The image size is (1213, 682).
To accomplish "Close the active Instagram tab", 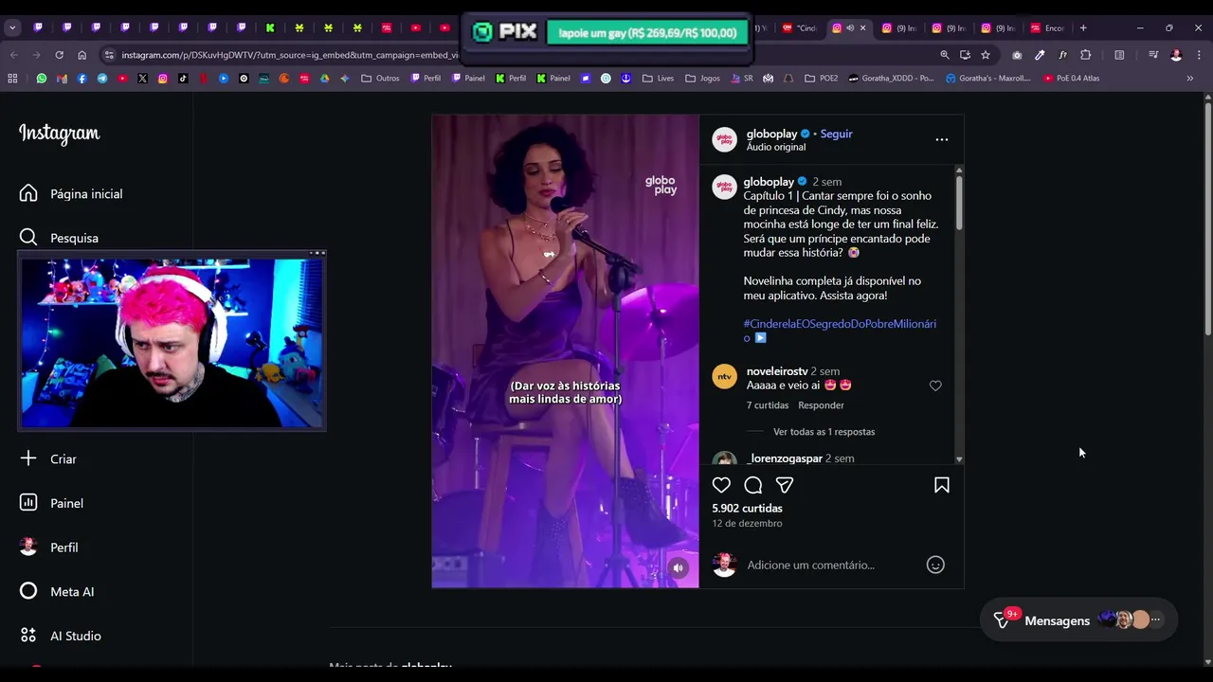I will coord(862,27).
